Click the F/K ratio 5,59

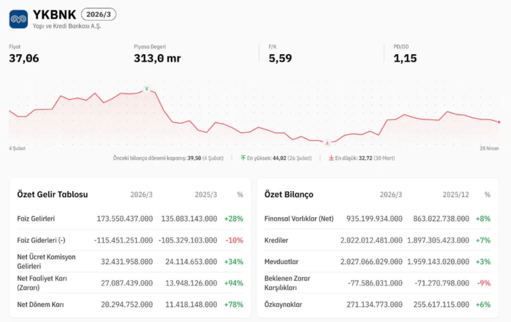click(x=280, y=58)
